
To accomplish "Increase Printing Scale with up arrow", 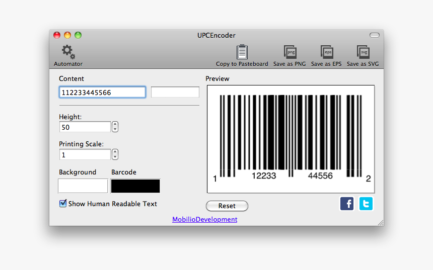I will coord(115,152).
